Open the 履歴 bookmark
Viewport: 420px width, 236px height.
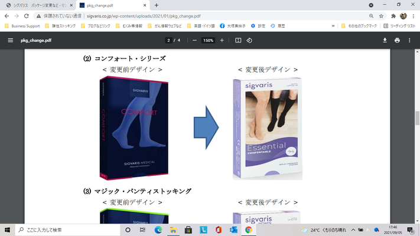278,26
